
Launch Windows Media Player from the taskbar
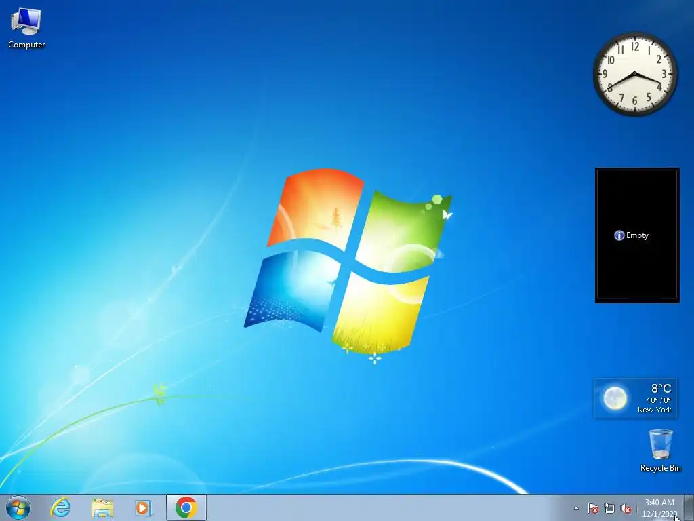click(143, 507)
